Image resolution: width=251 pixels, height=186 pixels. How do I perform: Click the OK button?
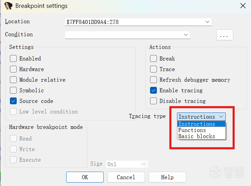click(x=85, y=177)
